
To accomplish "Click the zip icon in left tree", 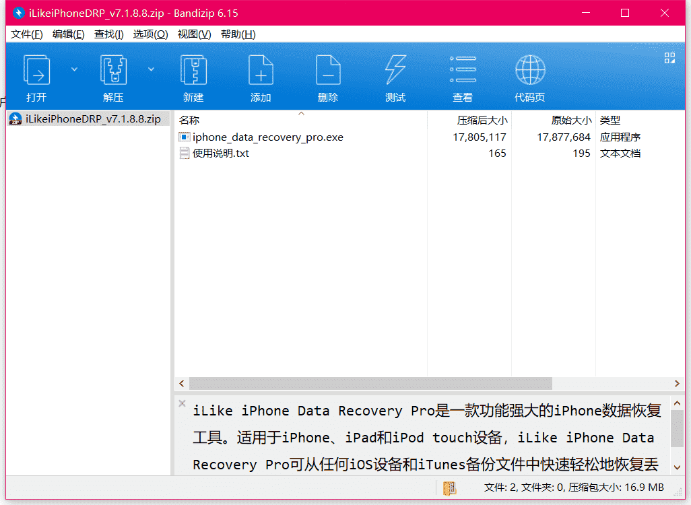I will [x=15, y=119].
